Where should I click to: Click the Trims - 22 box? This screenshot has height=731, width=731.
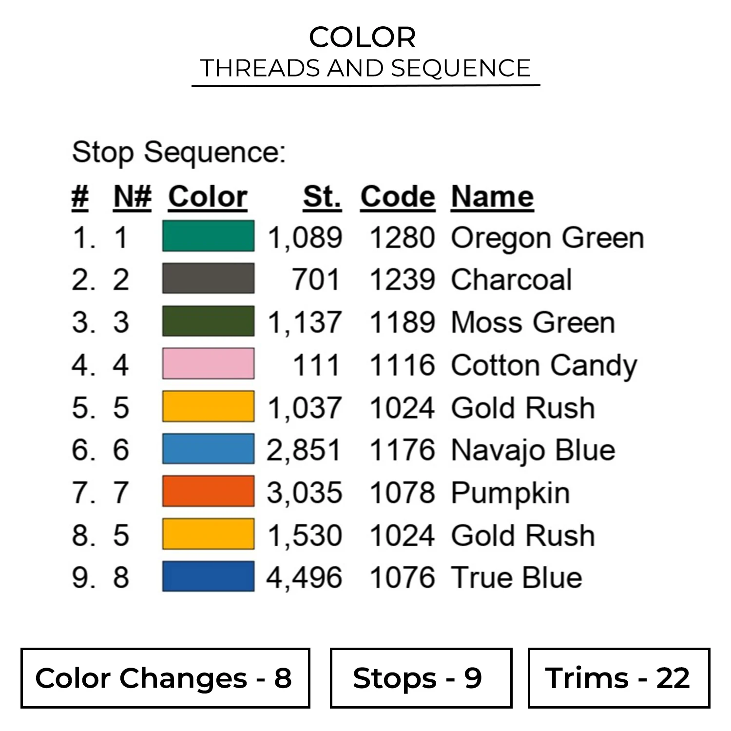(x=618, y=678)
